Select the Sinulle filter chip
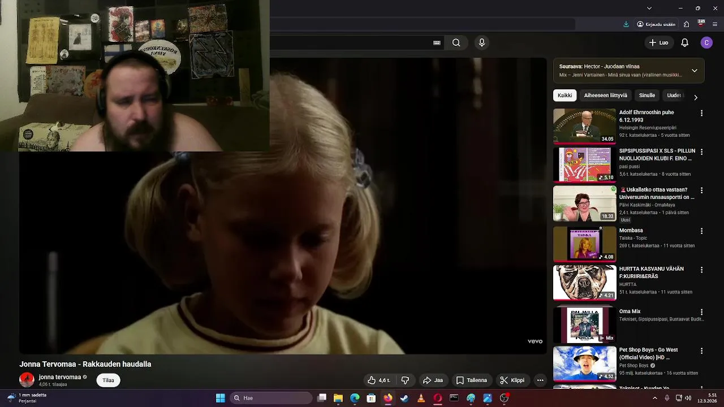This screenshot has height=407, width=724. [x=647, y=96]
